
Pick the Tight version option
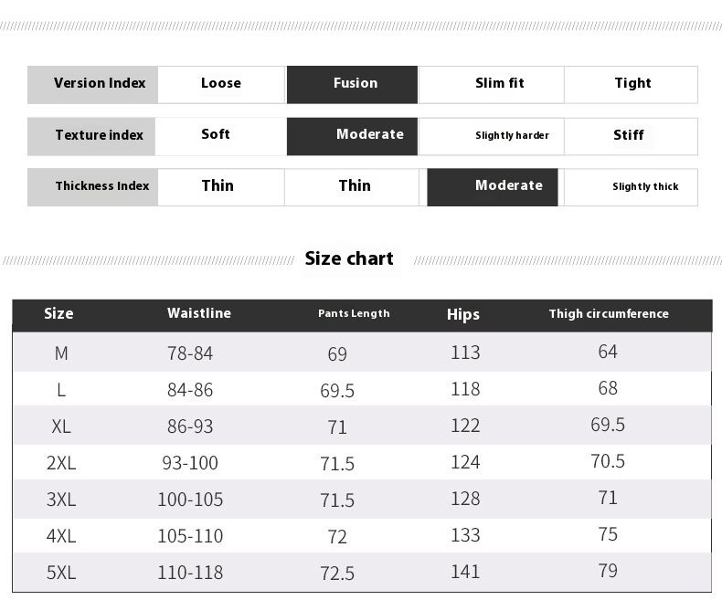tap(632, 84)
